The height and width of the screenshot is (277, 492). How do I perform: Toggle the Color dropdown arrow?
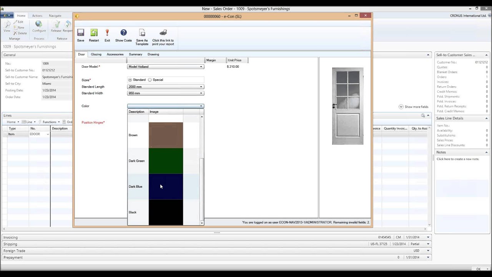pyautogui.click(x=201, y=106)
